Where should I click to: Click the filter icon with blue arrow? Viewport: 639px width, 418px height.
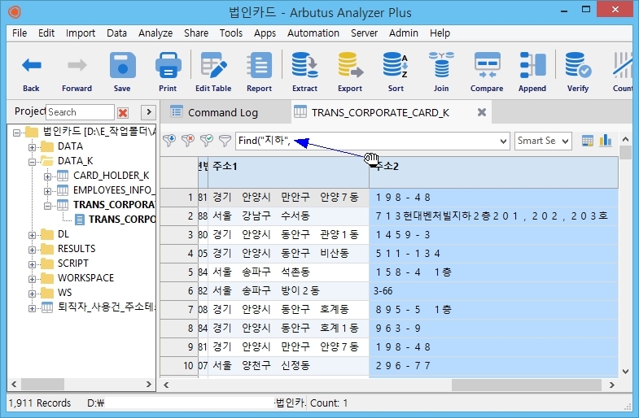(x=169, y=141)
